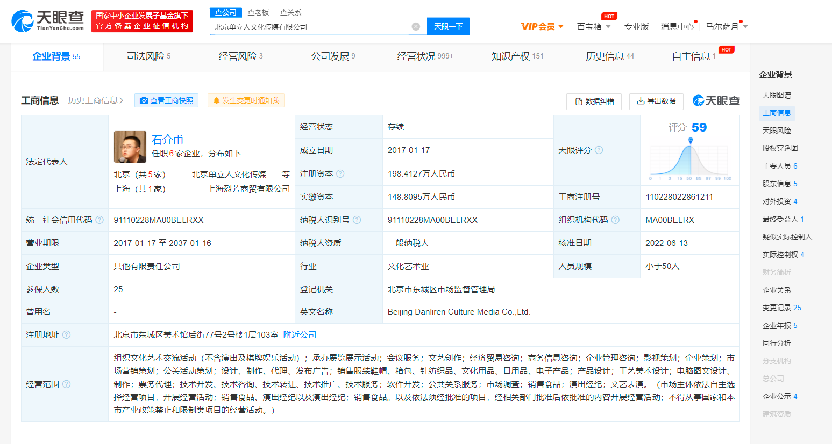
Task: Click the help icon beside 统一社会信用代码
Action: 99,220
